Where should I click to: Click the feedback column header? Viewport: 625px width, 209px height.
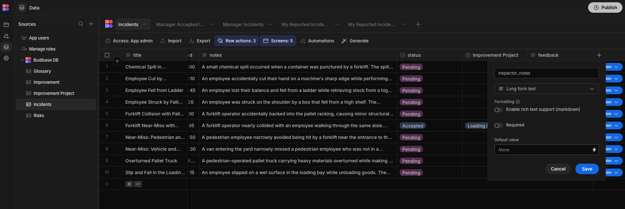(x=560, y=55)
